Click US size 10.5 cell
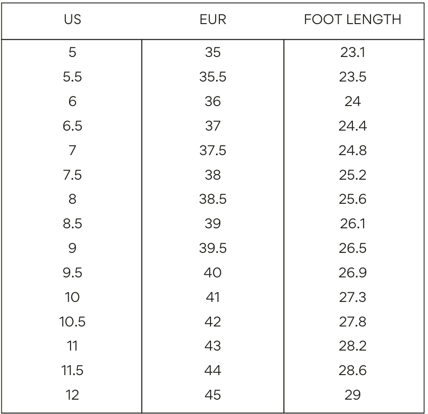Image resolution: width=428 pixels, height=414 pixels. pos(72,321)
